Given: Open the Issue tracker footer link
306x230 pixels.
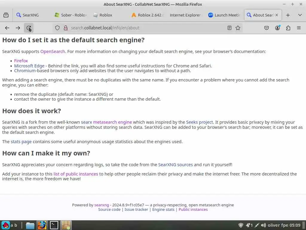Looking at the screenshot, I should (136, 209).
